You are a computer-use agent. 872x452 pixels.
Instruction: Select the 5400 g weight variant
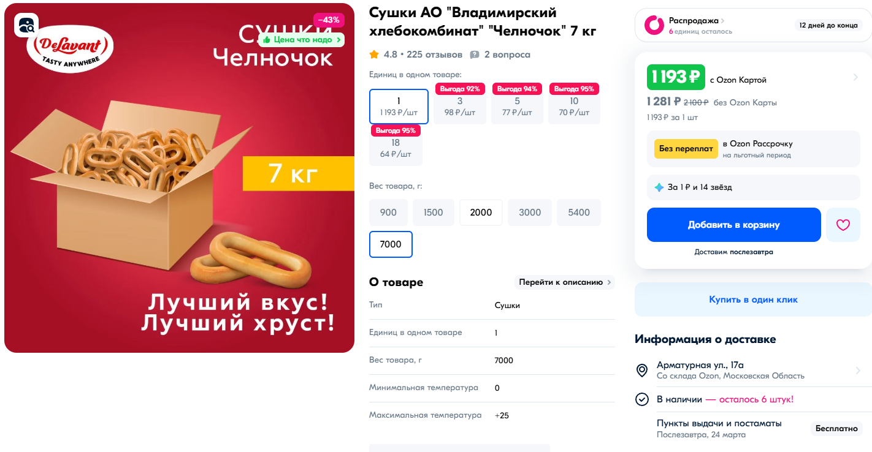pyautogui.click(x=579, y=213)
